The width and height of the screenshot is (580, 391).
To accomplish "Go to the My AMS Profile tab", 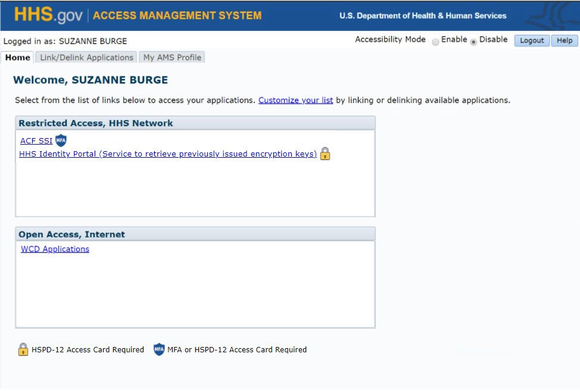I will coord(172,58).
